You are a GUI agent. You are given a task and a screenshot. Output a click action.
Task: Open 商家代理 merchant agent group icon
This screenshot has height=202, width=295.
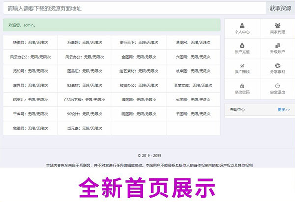(277, 26)
